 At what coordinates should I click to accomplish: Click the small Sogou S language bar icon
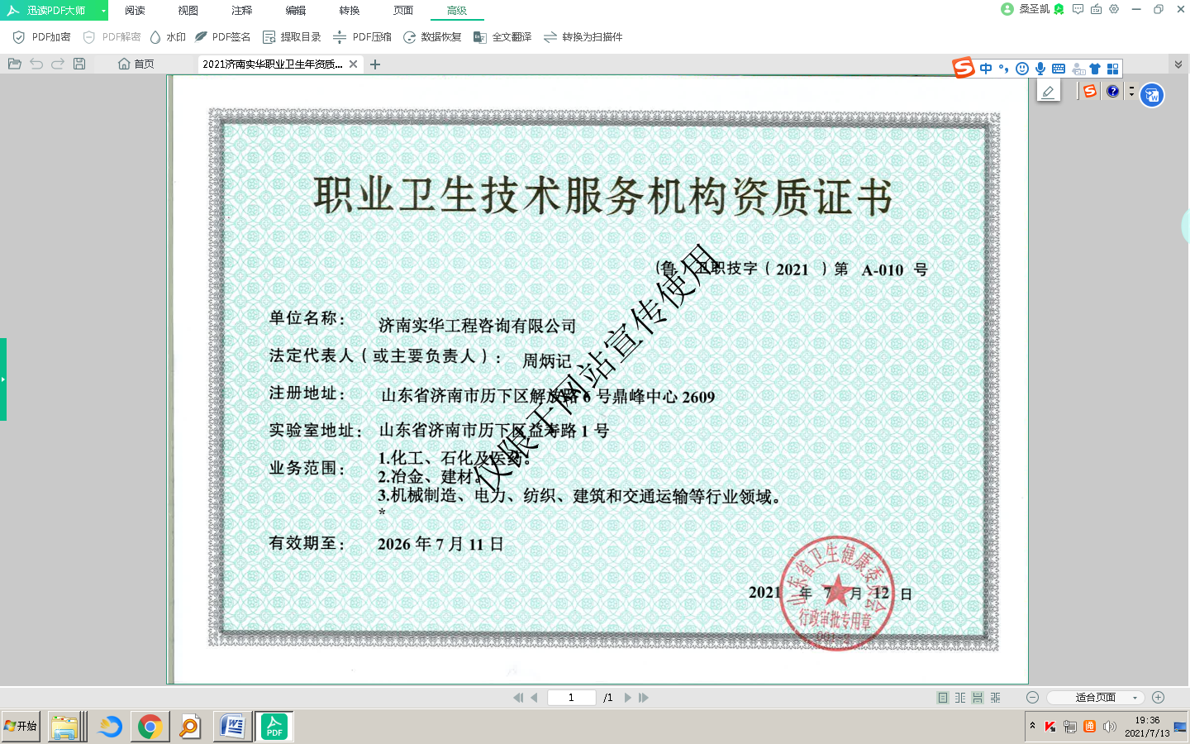click(x=1090, y=91)
